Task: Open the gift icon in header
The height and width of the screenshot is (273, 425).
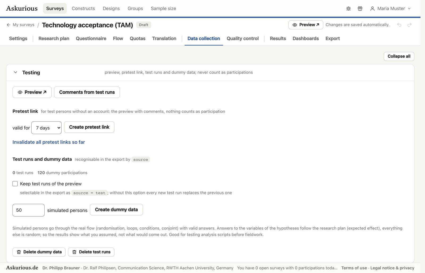Action: (360, 8)
